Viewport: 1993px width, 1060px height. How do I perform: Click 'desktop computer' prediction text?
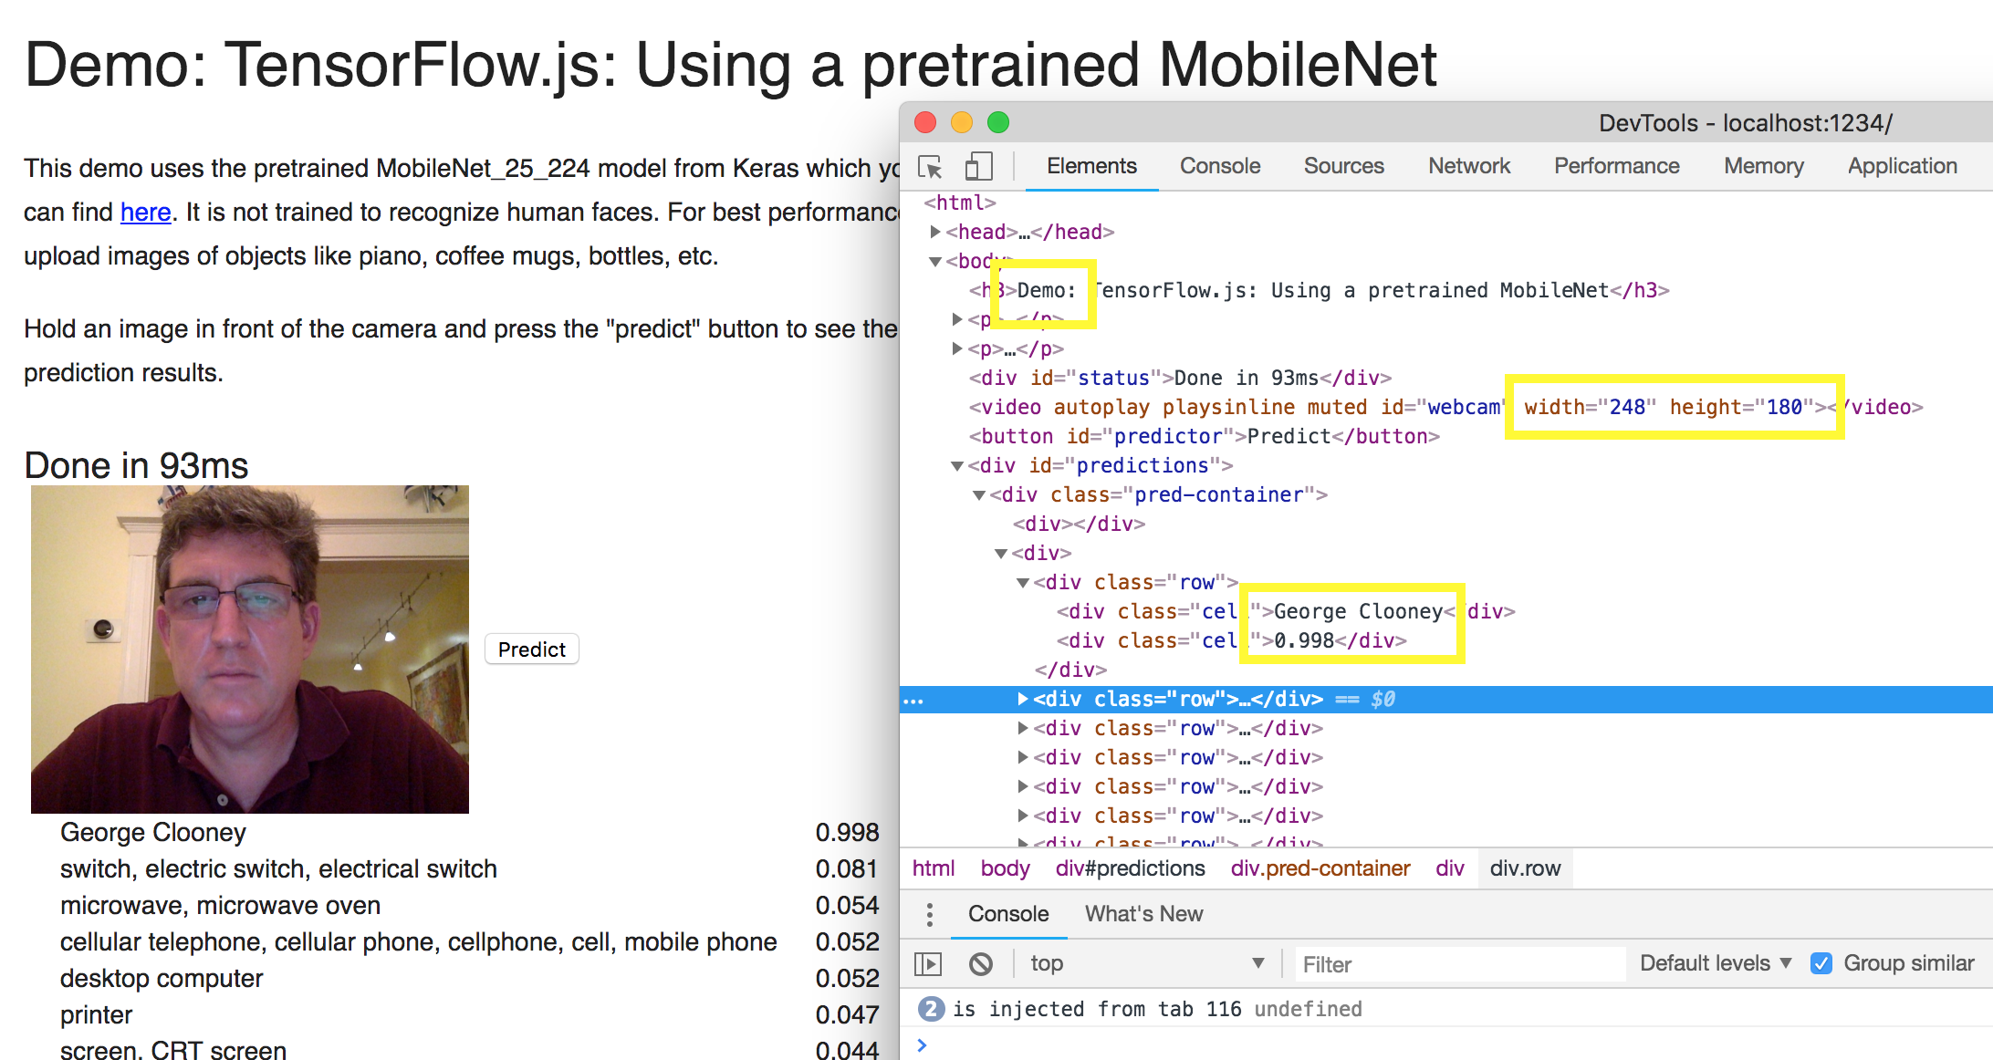coord(162,978)
